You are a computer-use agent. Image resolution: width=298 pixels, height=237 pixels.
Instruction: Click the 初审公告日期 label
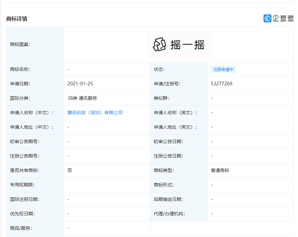tap(168, 141)
